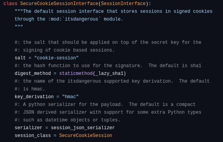
Task: Click the session_class attribute
Action: pyautogui.click(x=33, y=135)
